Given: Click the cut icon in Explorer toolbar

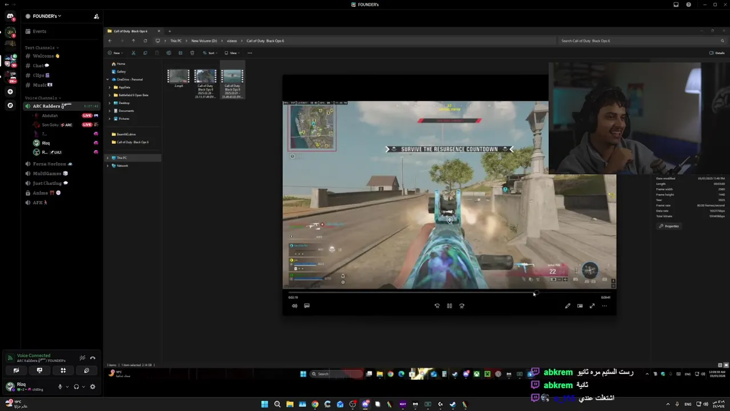Looking at the screenshot, I should coord(133,53).
